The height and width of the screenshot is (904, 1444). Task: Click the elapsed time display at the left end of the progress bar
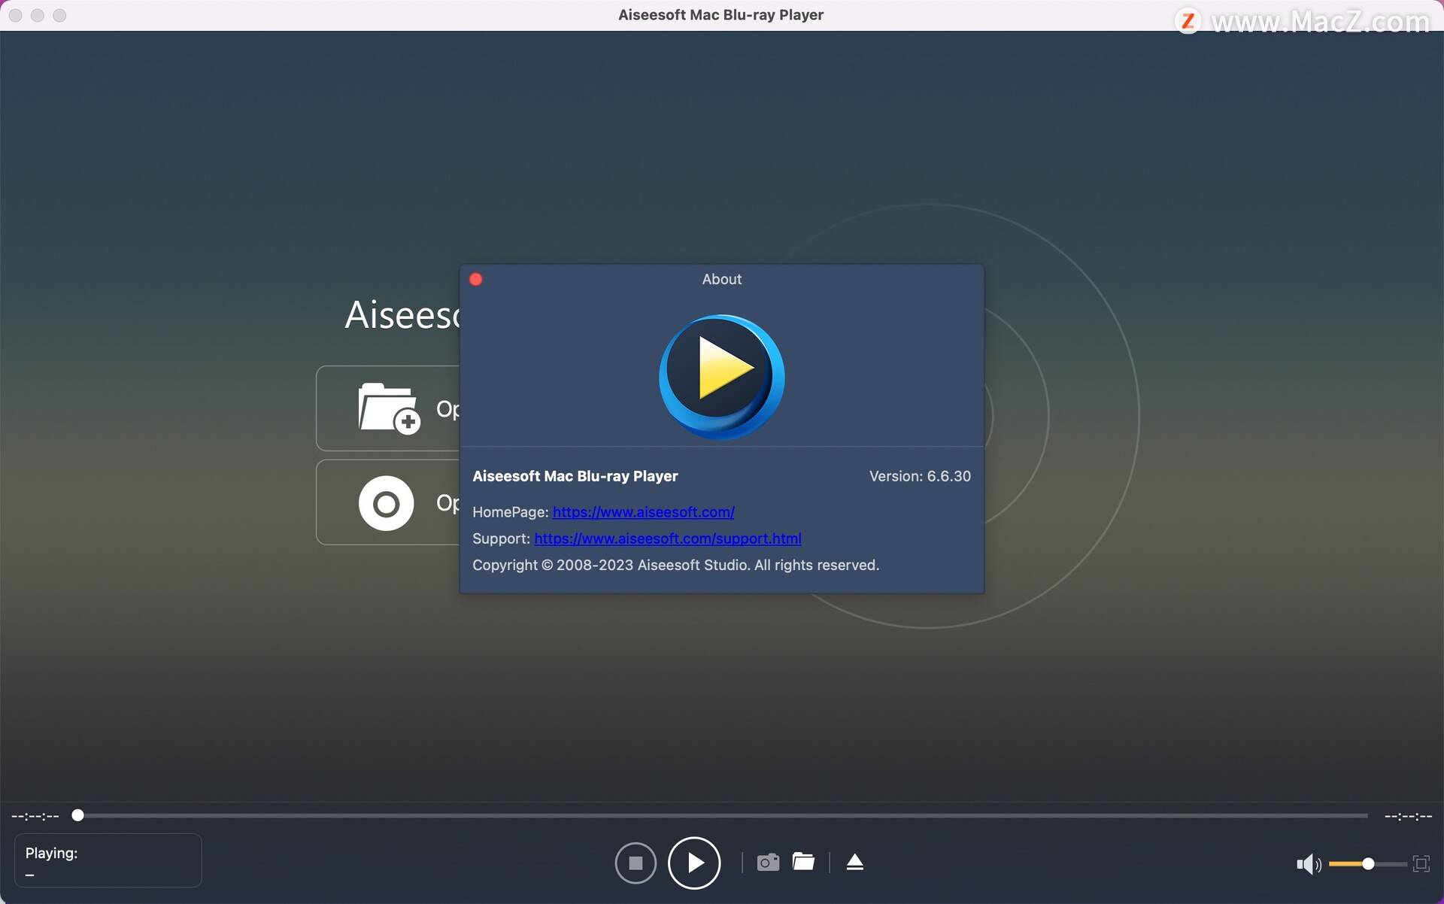35,816
